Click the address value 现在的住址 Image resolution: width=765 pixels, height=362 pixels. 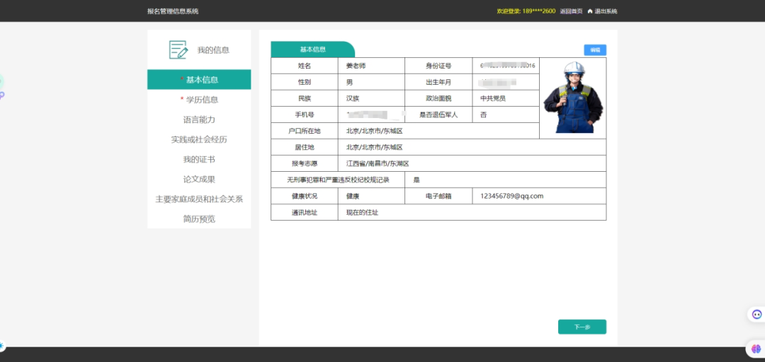pyautogui.click(x=363, y=212)
